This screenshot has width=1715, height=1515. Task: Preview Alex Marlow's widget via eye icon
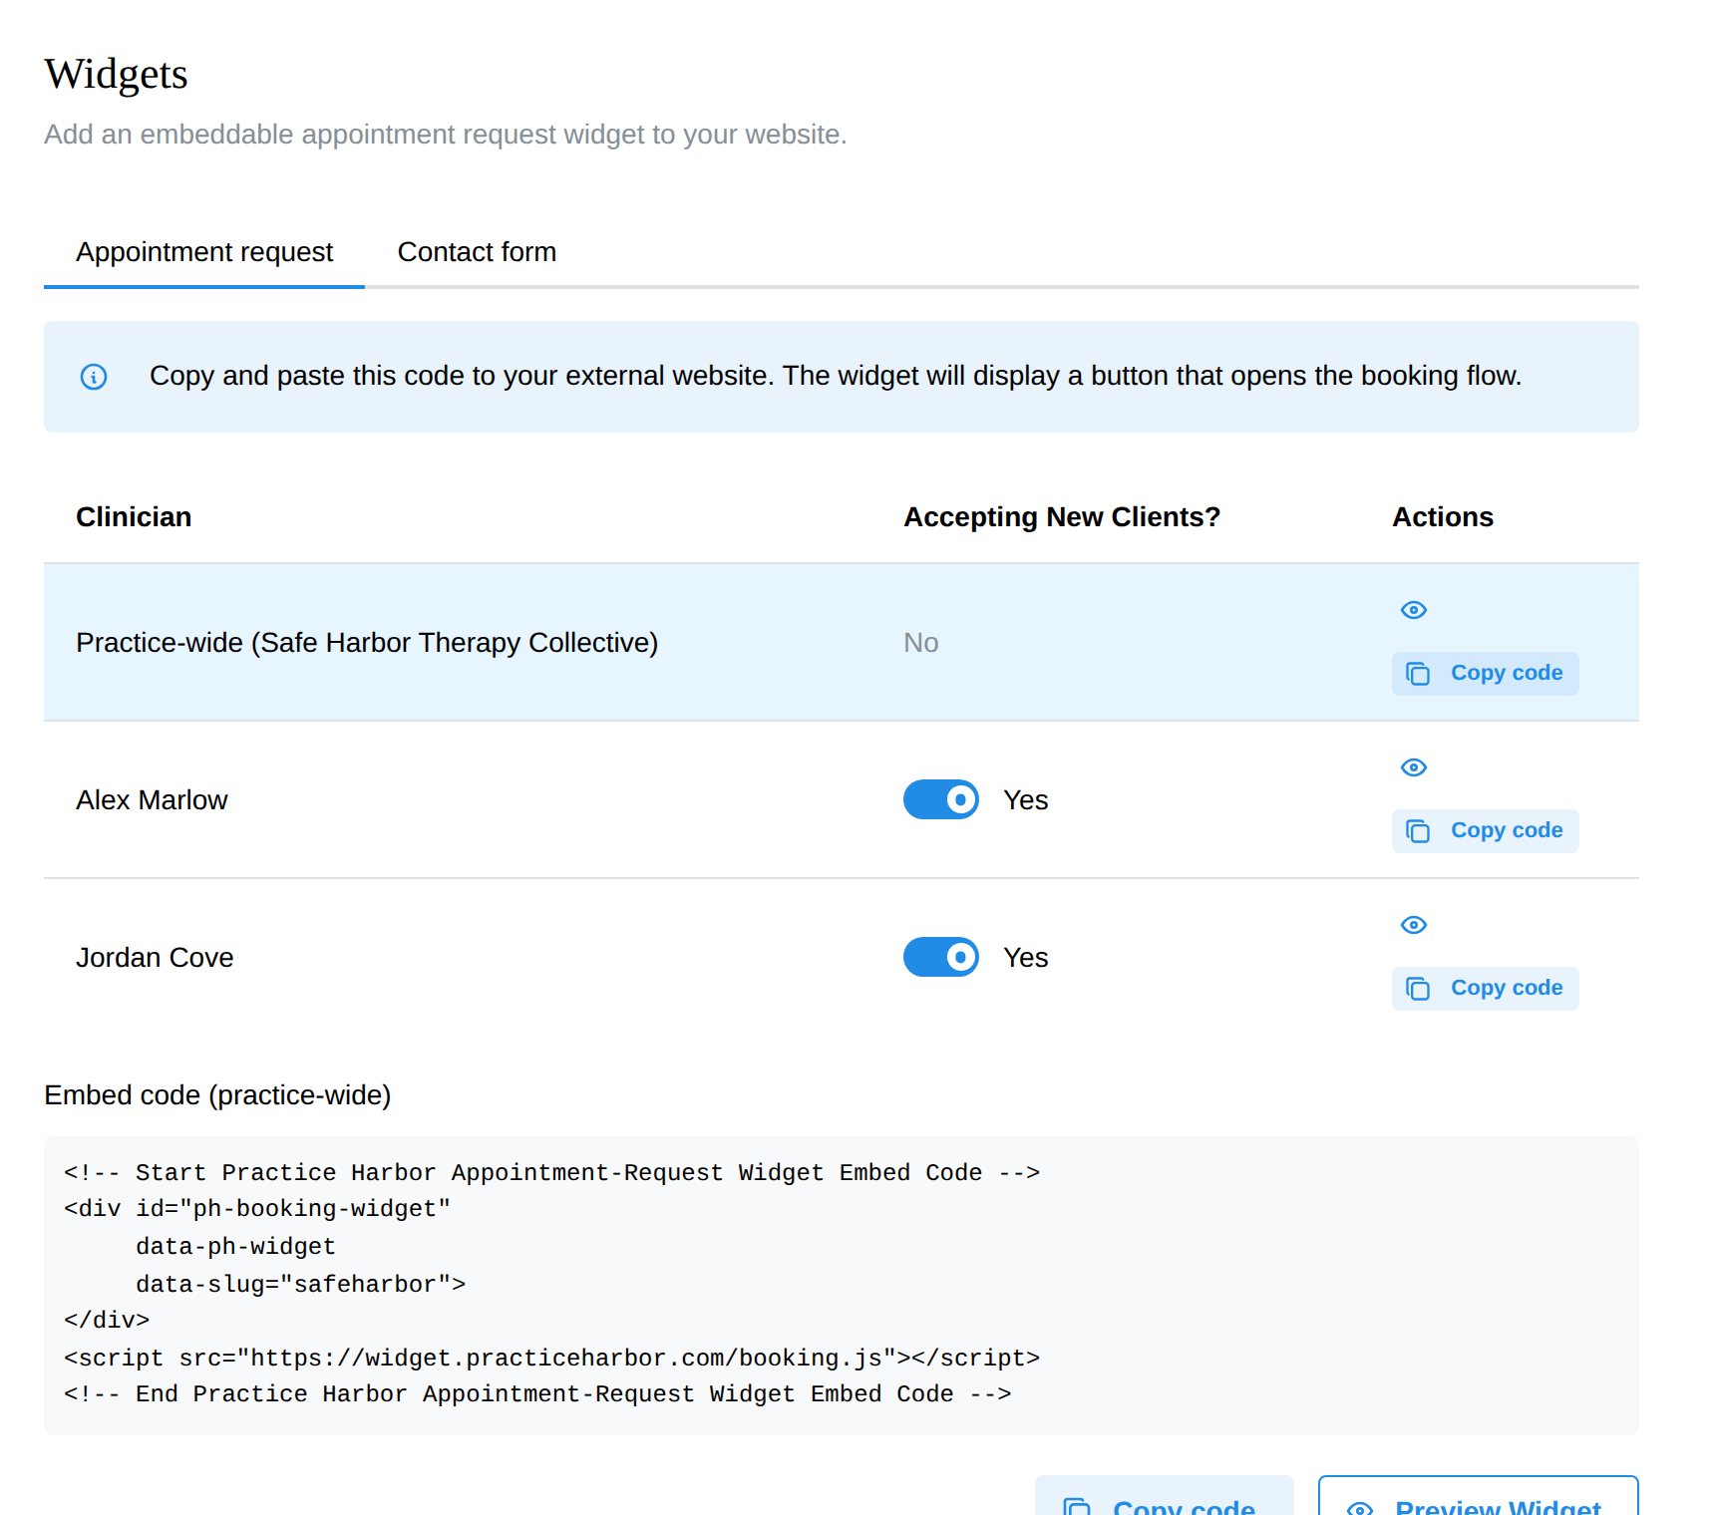click(1414, 767)
